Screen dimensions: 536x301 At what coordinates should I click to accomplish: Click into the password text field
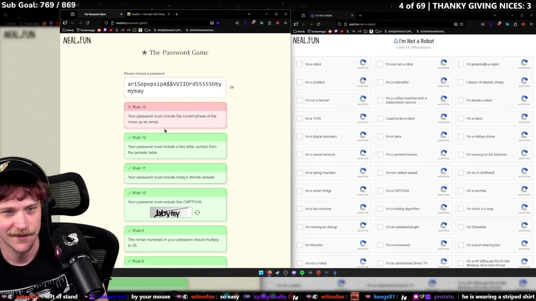(x=175, y=87)
